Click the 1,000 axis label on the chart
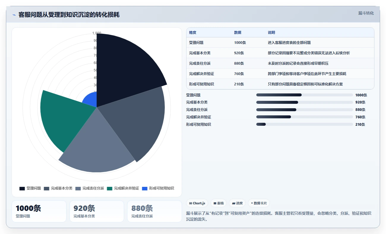This screenshot has width=386, height=234. (x=97, y=33)
